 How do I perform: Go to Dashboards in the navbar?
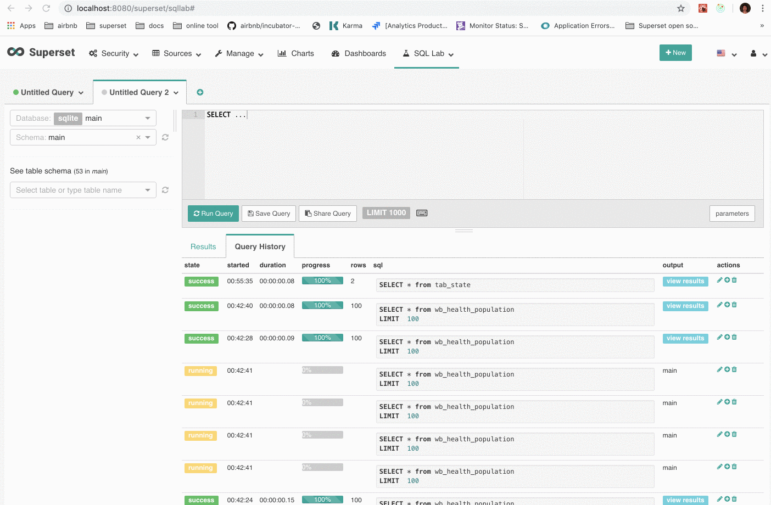click(x=359, y=53)
